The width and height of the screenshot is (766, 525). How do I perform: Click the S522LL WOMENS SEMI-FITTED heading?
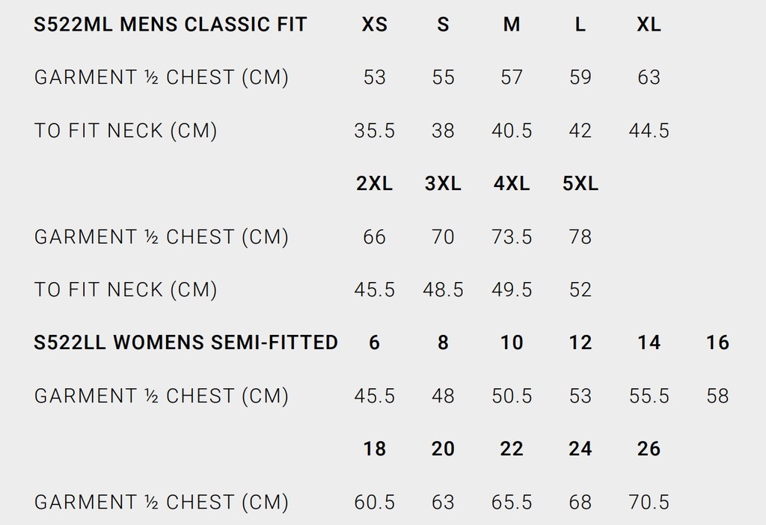tap(186, 343)
